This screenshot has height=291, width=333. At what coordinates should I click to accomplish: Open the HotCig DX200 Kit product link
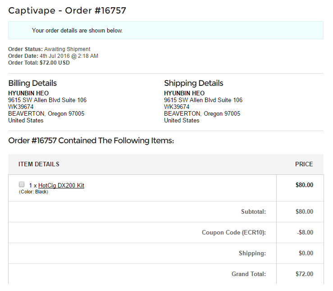61,185
